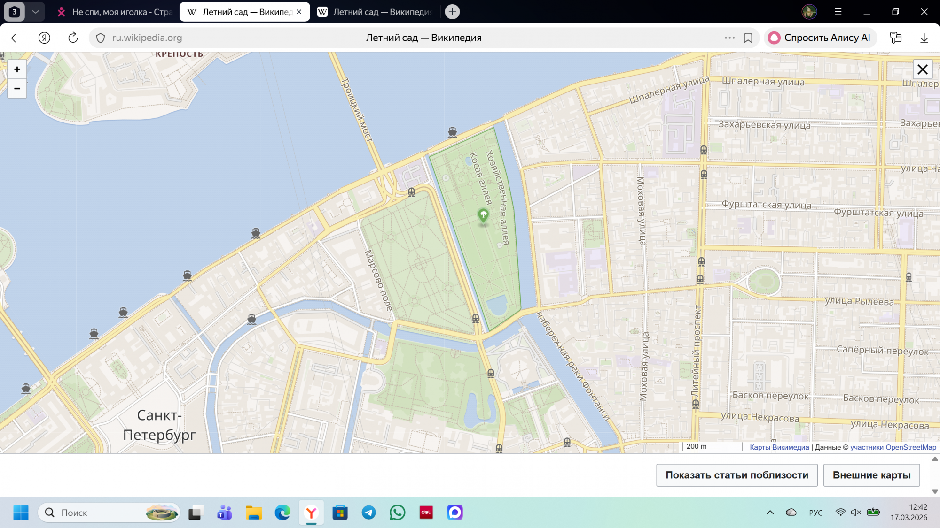Show hidden system tray icons chevron
940x528 pixels.
point(770,512)
